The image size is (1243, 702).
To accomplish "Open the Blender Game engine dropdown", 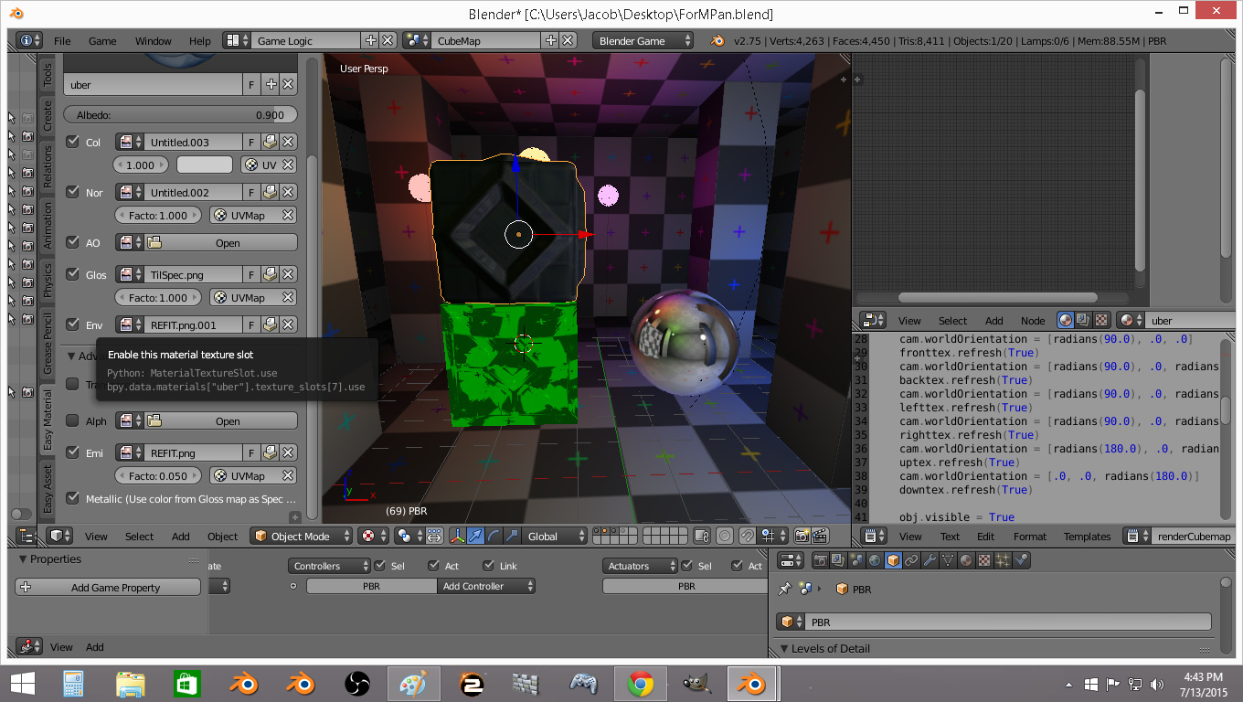I will [x=643, y=41].
